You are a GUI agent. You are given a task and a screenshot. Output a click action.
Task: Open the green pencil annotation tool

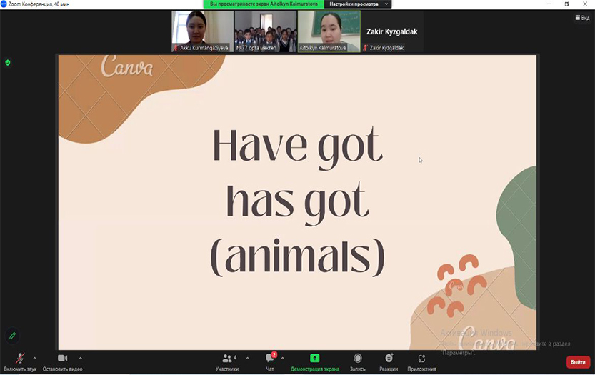(12, 335)
